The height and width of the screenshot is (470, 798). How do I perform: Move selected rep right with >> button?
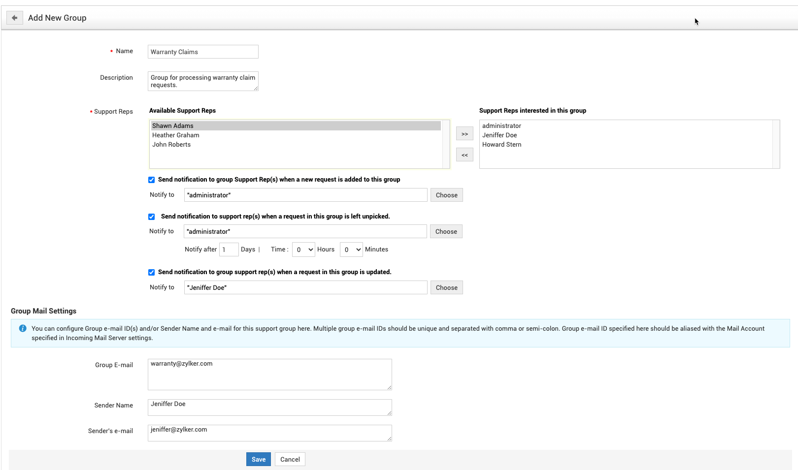[465, 134]
